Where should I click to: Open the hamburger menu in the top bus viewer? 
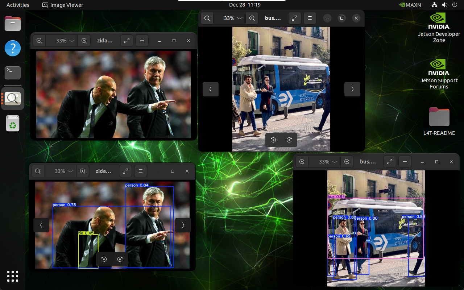click(x=310, y=18)
